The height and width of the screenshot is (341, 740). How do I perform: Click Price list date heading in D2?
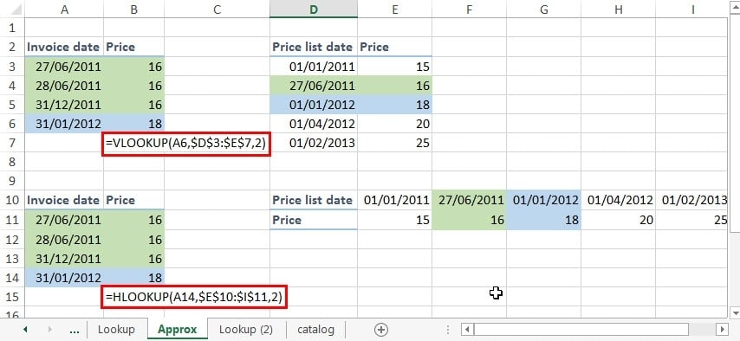coord(313,47)
